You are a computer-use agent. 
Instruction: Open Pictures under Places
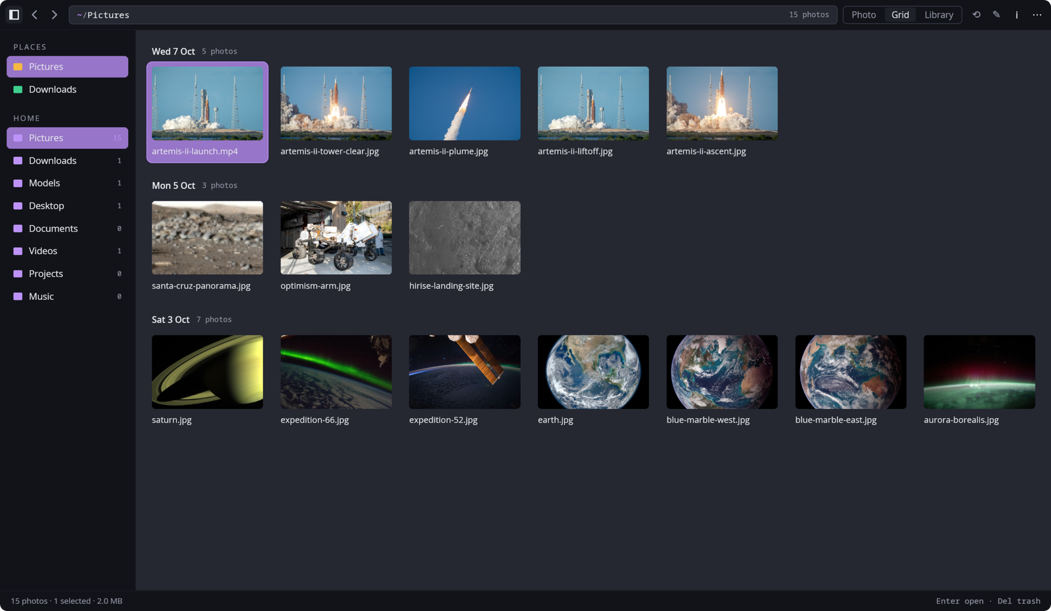(x=67, y=66)
